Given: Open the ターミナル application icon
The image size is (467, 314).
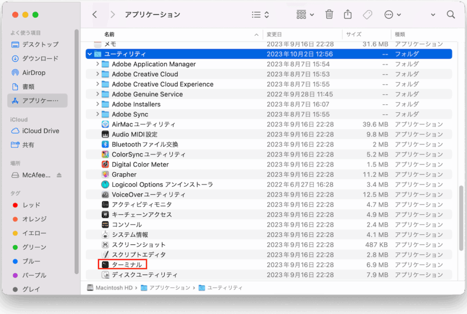Looking at the screenshot, I should [x=105, y=264].
